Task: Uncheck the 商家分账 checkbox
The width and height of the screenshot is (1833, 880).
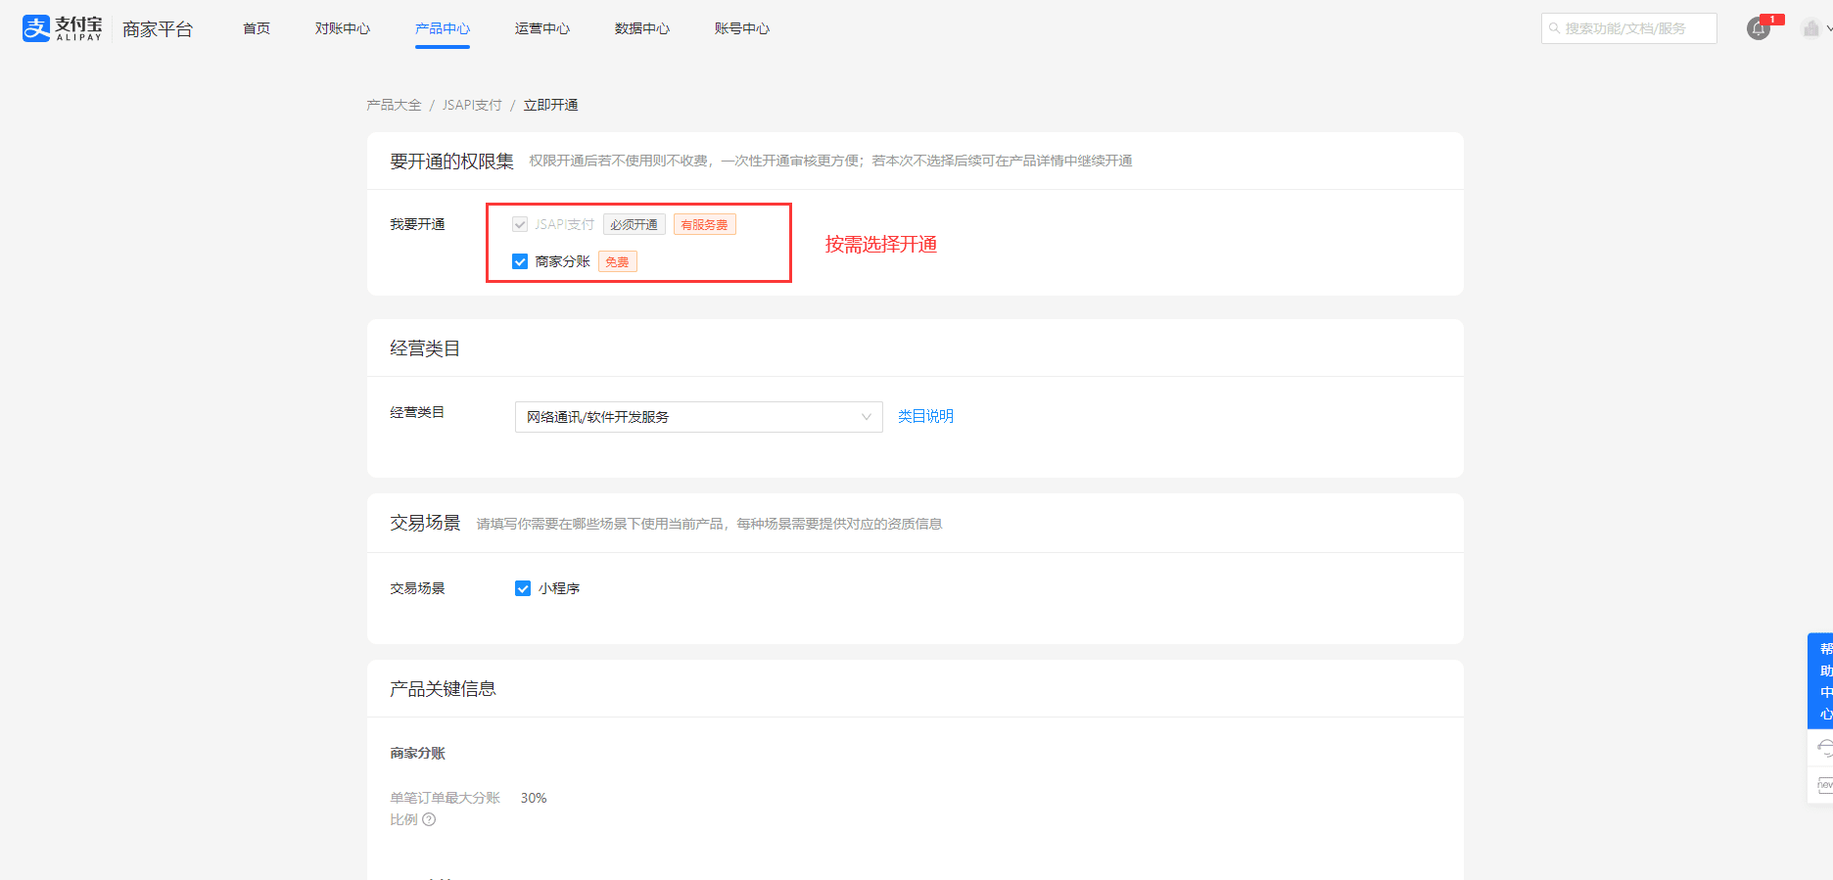Action: click(x=520, y=261)
